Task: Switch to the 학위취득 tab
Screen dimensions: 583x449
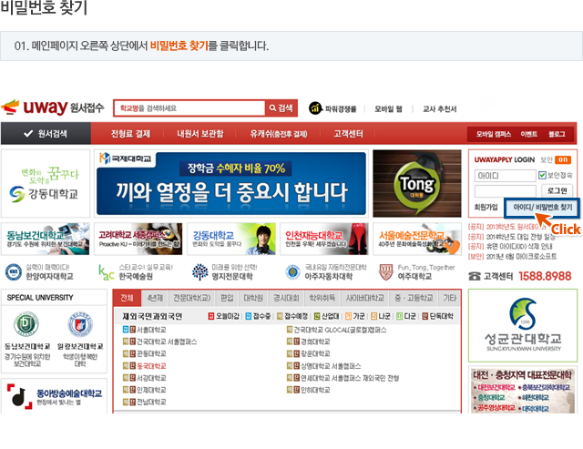Action: click(x=322, y=298)
